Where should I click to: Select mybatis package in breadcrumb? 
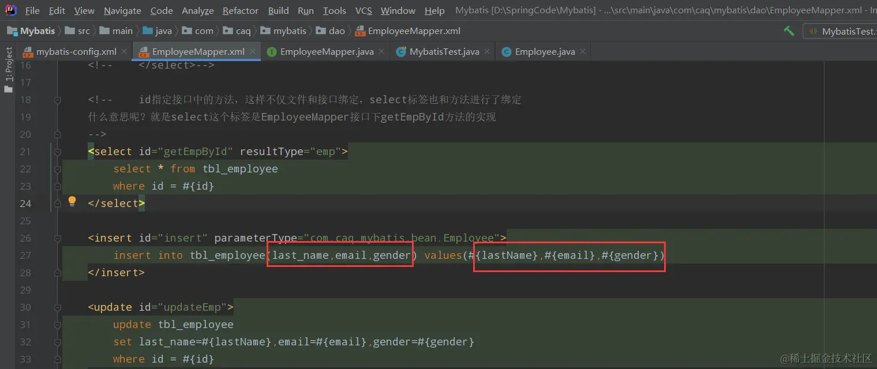click(x=283, y=31)
